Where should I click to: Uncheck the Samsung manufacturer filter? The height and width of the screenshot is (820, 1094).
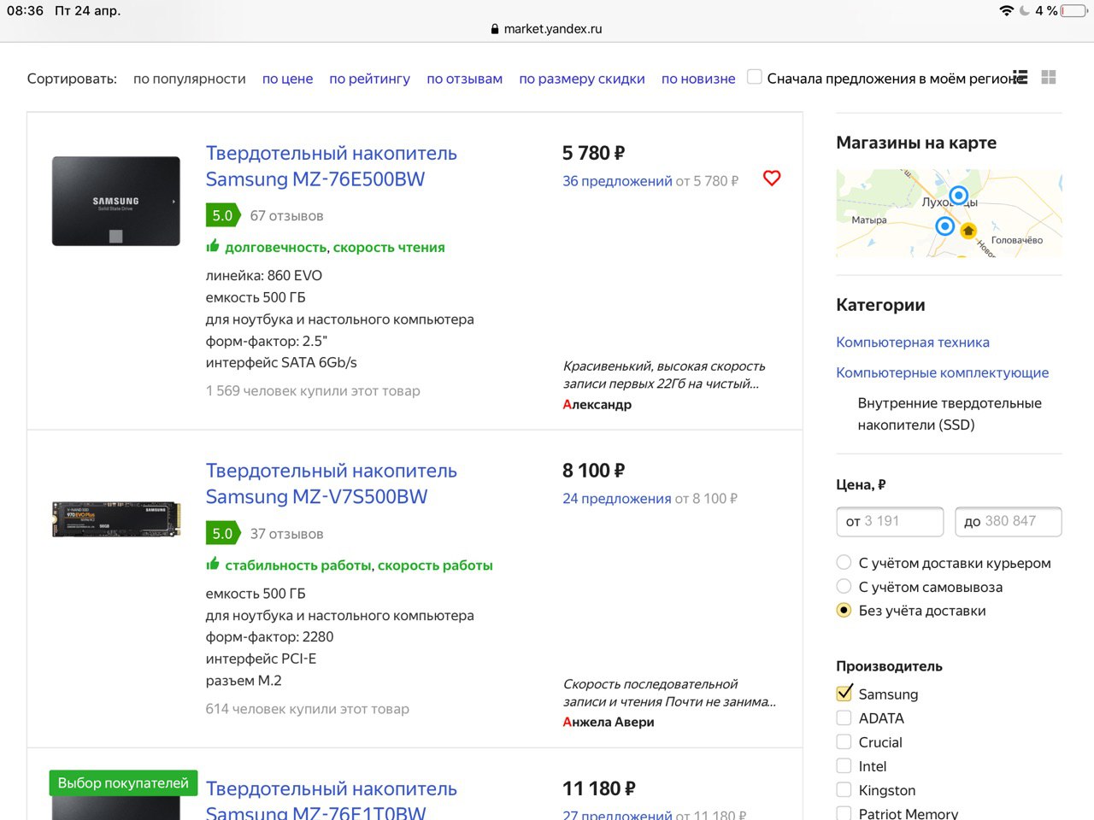[x=844, y=693]
